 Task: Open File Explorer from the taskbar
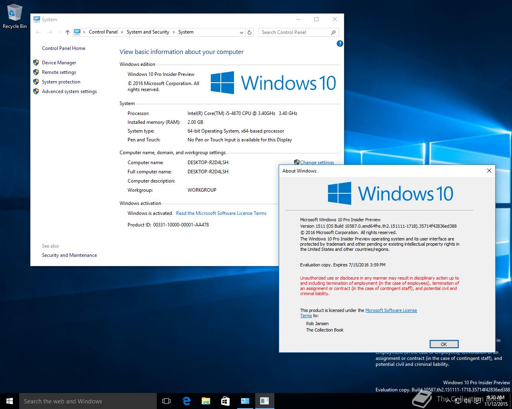(x=206, y=401)
